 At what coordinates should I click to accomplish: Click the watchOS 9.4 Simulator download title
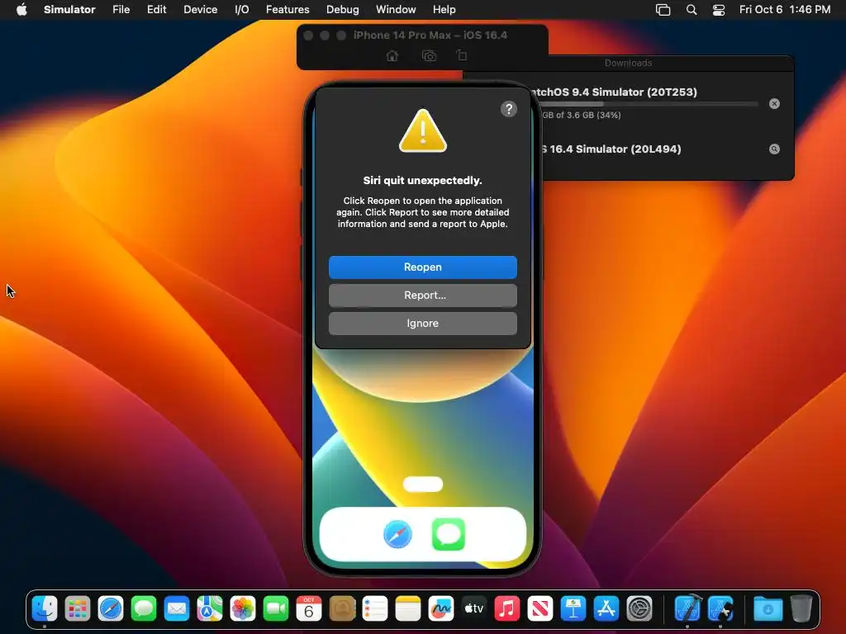(615, 92)
